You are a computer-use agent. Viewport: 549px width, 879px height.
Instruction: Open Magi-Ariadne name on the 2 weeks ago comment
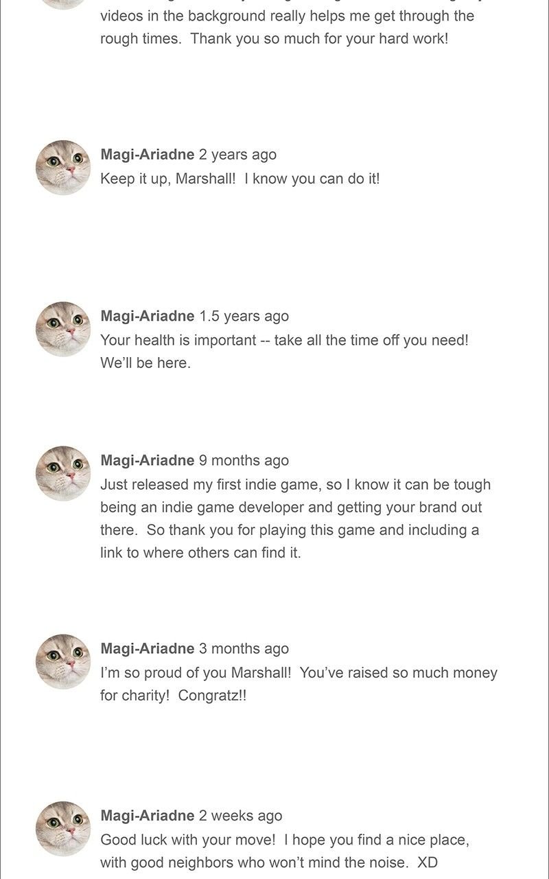tap(148, 815)
